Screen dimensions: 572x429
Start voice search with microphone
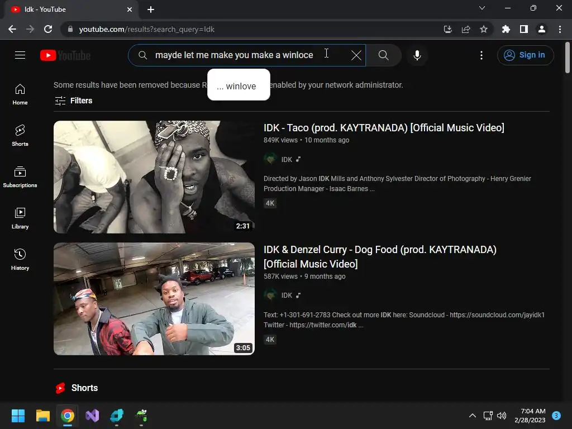coord(417,55)
